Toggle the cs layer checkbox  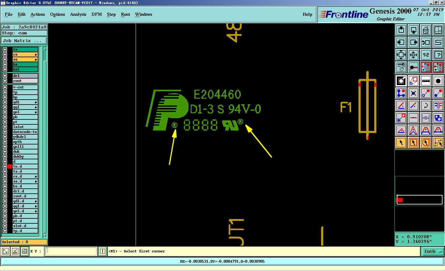pyautogui.click(x=5, y=54)
